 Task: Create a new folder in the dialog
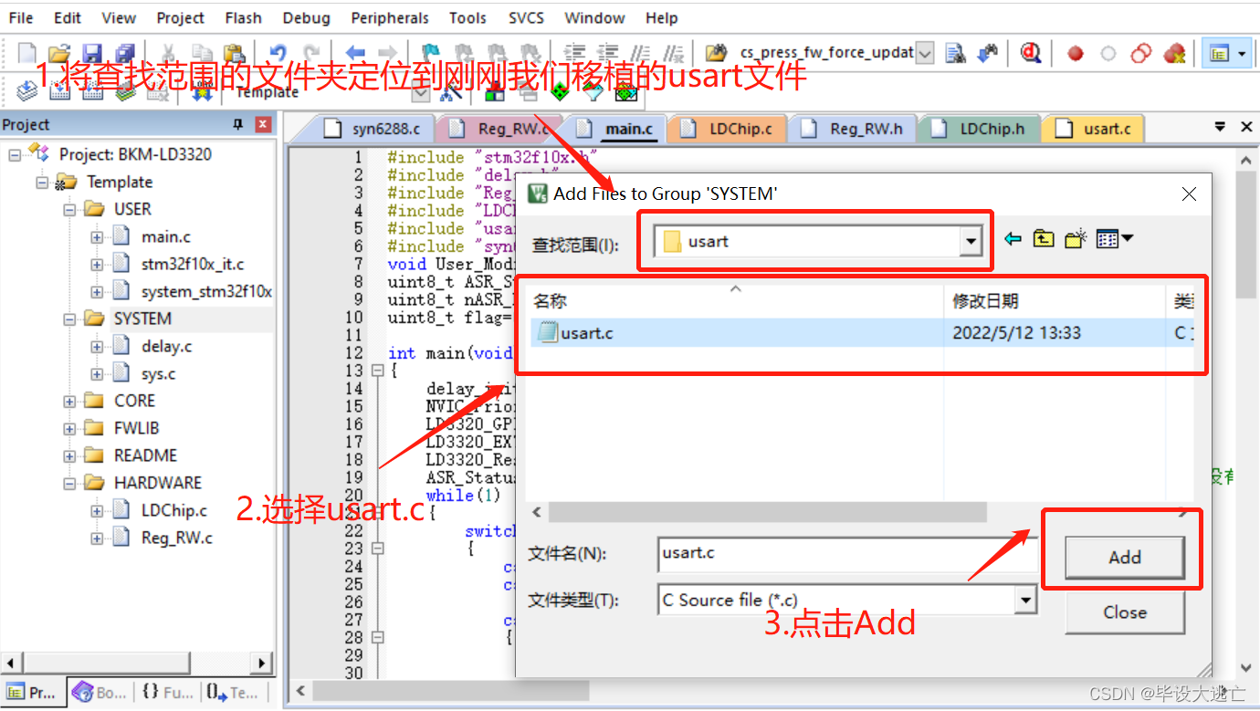1076,239
